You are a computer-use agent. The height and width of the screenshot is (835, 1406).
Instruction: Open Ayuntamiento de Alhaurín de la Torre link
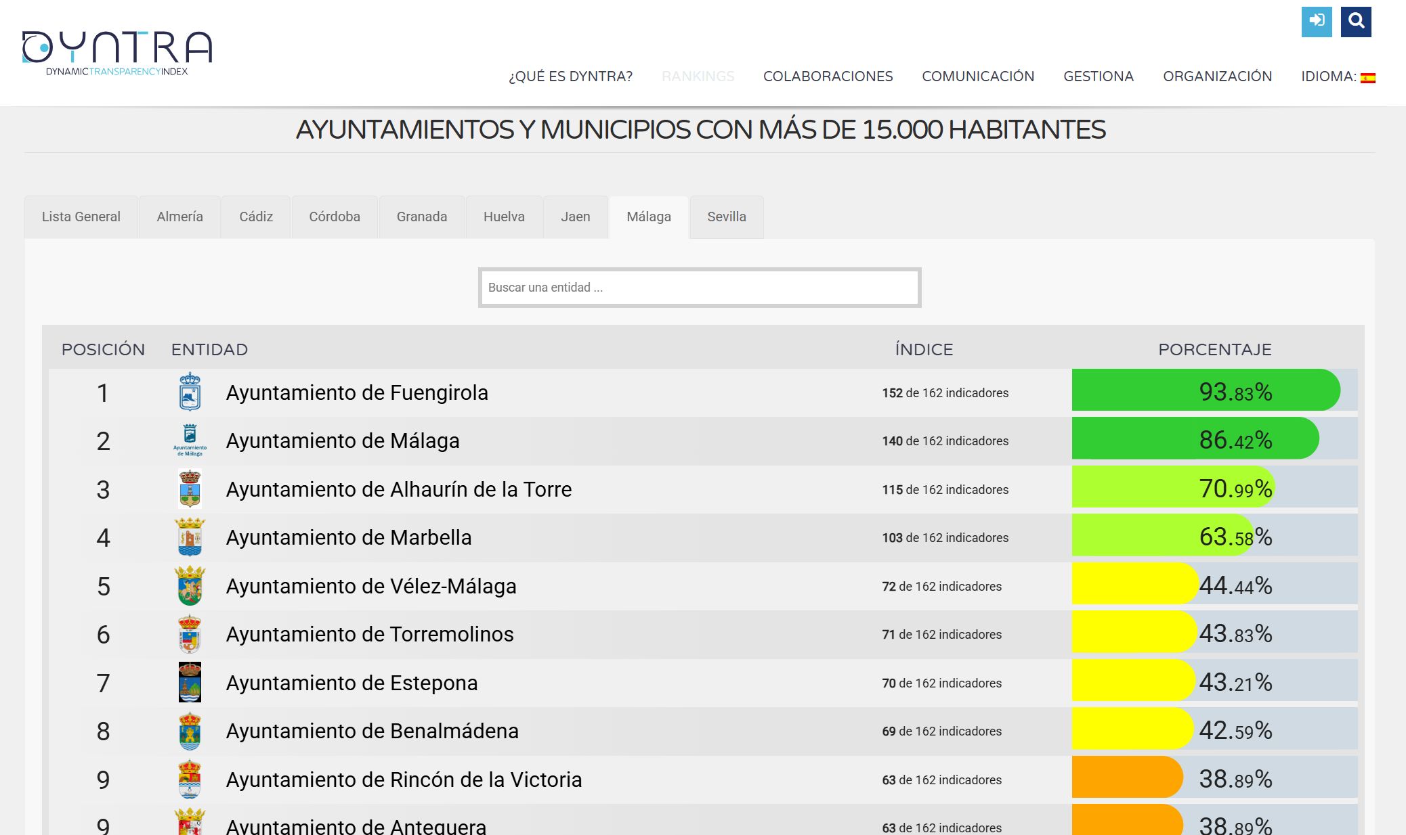[398, 489]
